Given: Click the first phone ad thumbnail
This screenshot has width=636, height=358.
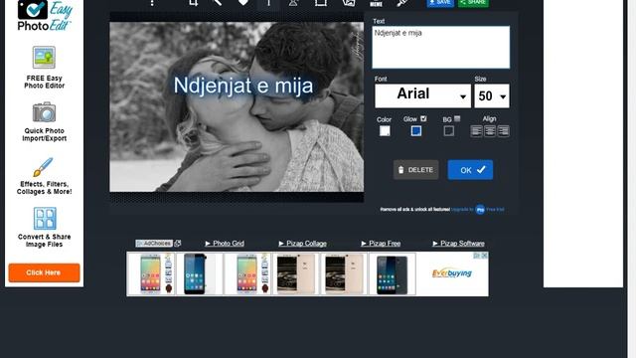Looking at the screenshot, I should [x=151, y=274].
